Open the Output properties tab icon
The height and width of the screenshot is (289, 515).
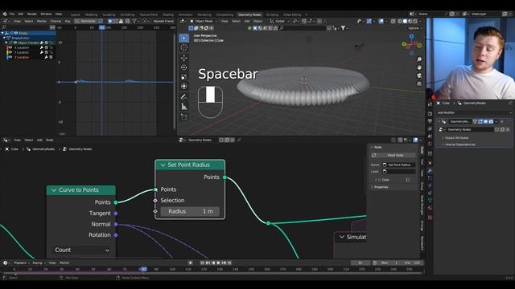tap(430, 121)
